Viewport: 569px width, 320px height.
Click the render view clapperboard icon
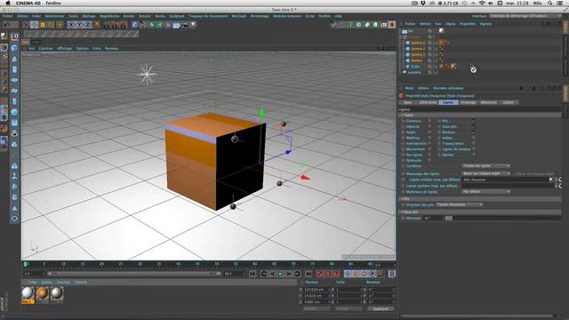(x=107, y=25)
